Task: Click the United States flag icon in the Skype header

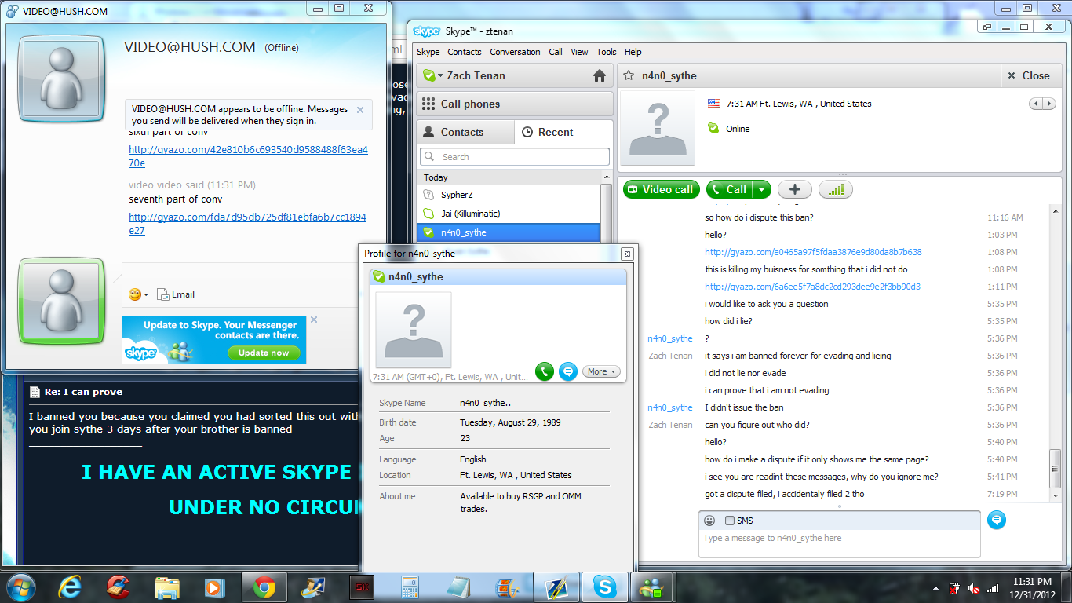Action: point(714,104)
